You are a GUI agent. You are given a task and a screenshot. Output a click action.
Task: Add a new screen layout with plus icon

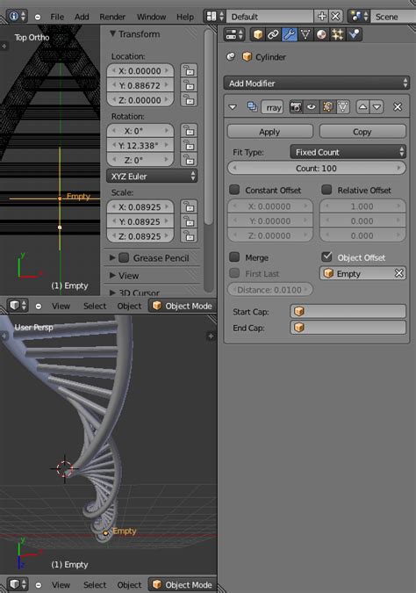click(x=322, y=17)
